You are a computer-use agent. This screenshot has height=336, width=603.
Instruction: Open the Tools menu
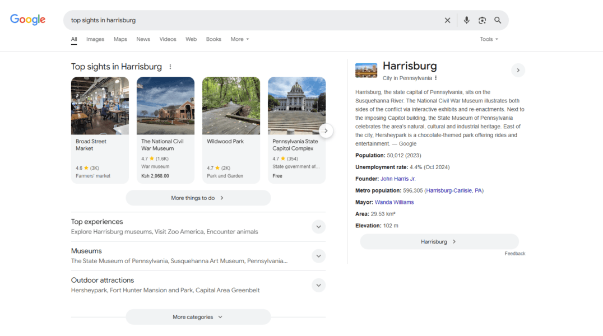pyautogui.click(x=488, y=39)
